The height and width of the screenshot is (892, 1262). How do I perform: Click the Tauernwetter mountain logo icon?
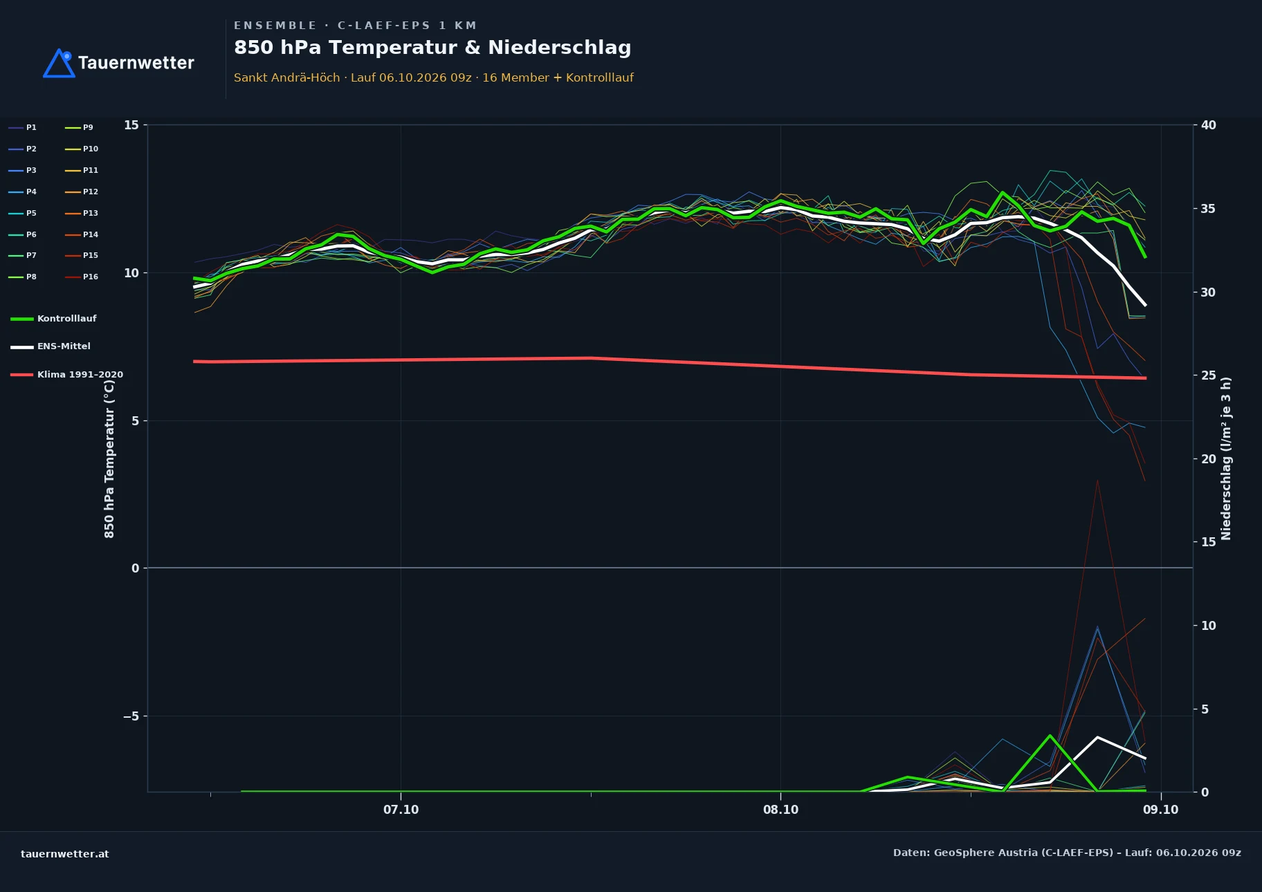(59, 63)
